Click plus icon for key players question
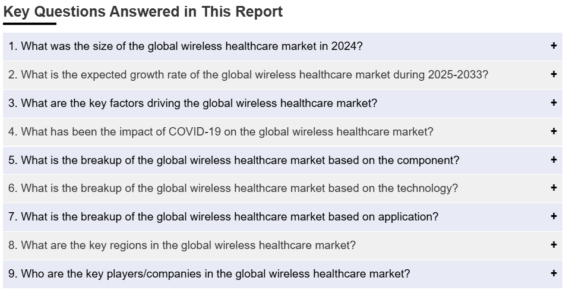This screenshot has height=290, width=566. [554, 273]
